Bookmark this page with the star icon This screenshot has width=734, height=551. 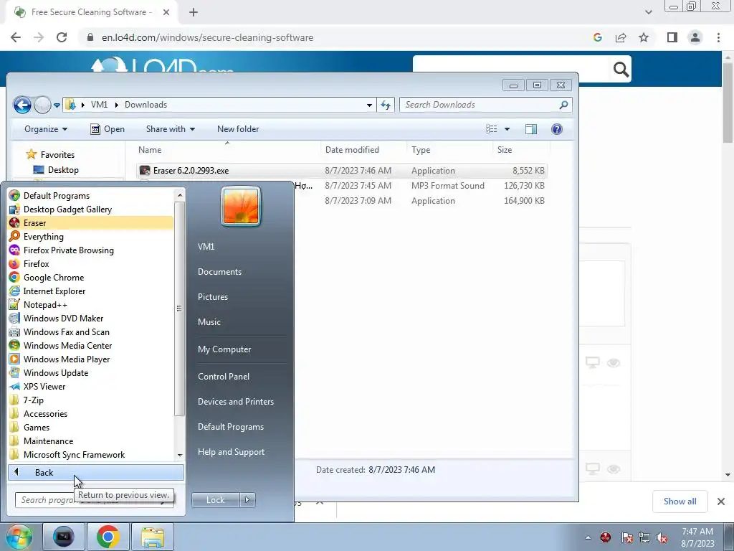pyautogui.click(x=644, y=37)
